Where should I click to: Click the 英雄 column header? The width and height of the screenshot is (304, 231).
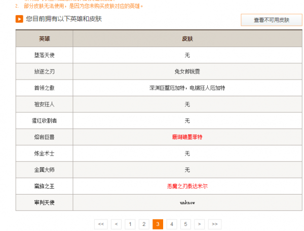(45, 39)
